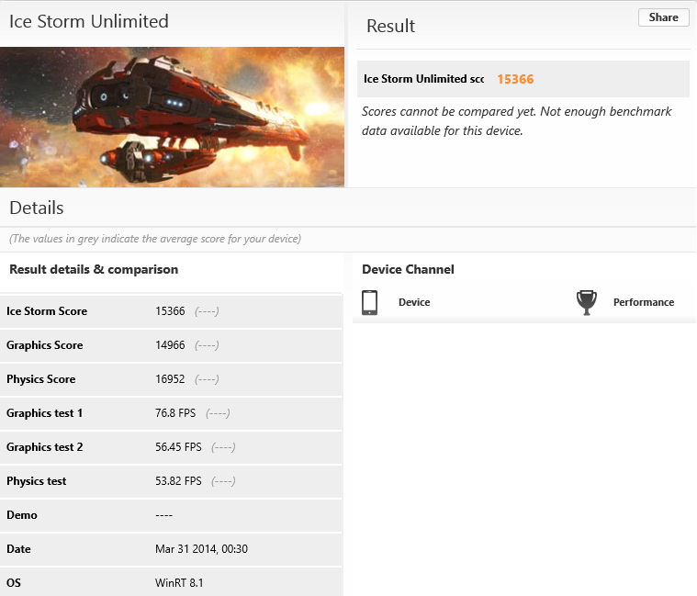Select the Graphics Score row label
The height and width of the screenshot is (596, 697).
click(x=44, y=345)
